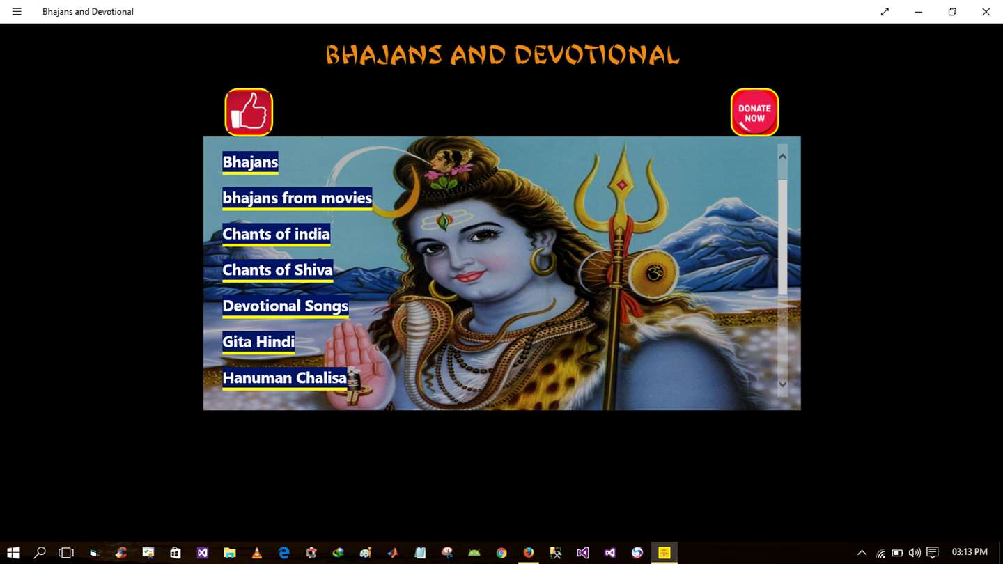1003x564 pixels.
Task: Open Notepad icon in taskbar
Action: [420, 553]
